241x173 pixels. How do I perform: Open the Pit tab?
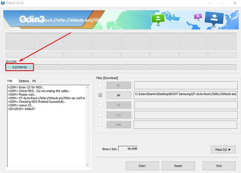tap(34, 81)
